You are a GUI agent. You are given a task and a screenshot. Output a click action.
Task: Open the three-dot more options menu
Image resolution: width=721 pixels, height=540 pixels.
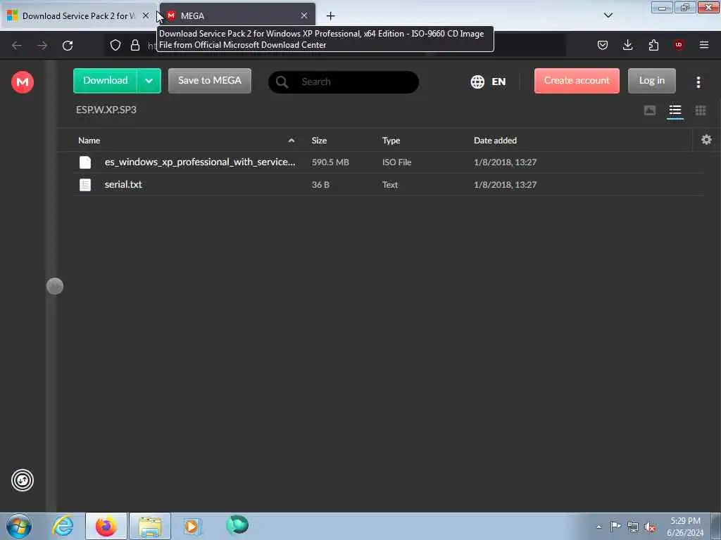pos(698,82)
